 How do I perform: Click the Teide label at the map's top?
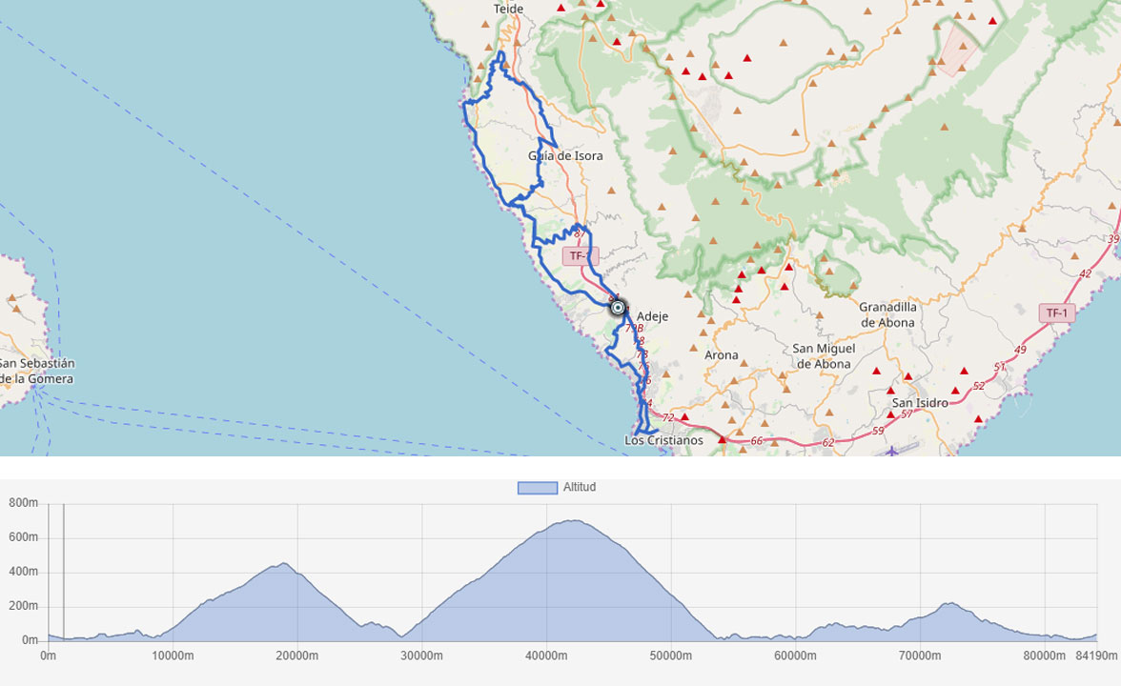pos(508,9)
